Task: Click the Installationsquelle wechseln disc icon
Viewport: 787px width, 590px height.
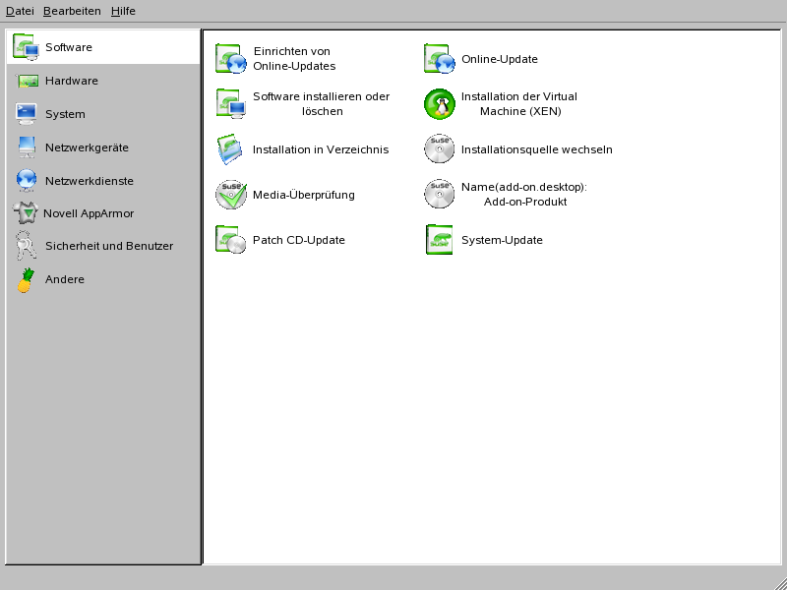Action: (x=440, y=149)
